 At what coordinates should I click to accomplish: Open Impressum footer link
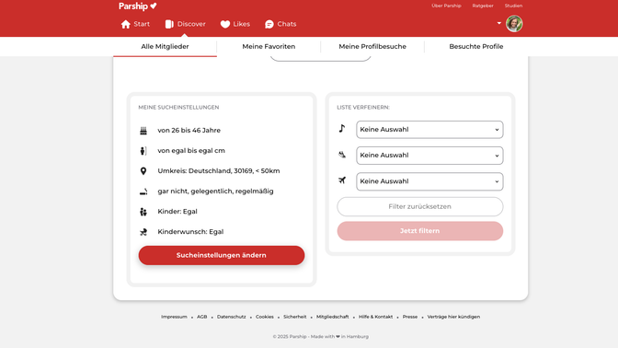pos(174,317)
